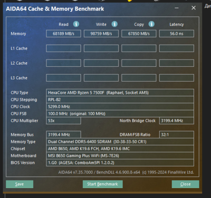
Task: Click the info icon next to Read
Action: click(x=76, y=24)
